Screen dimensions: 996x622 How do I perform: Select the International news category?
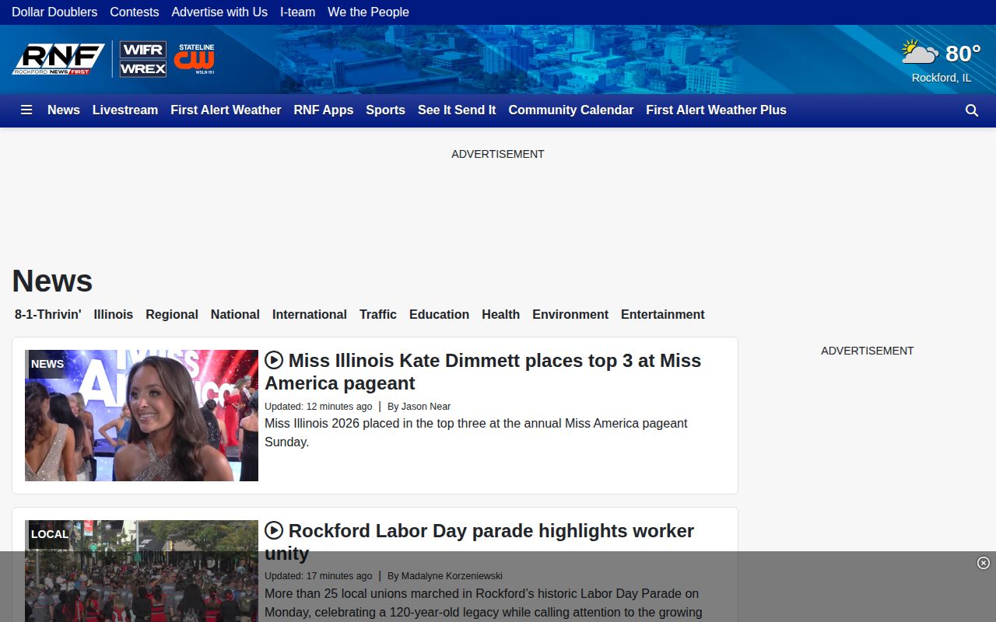click(310, 314)
